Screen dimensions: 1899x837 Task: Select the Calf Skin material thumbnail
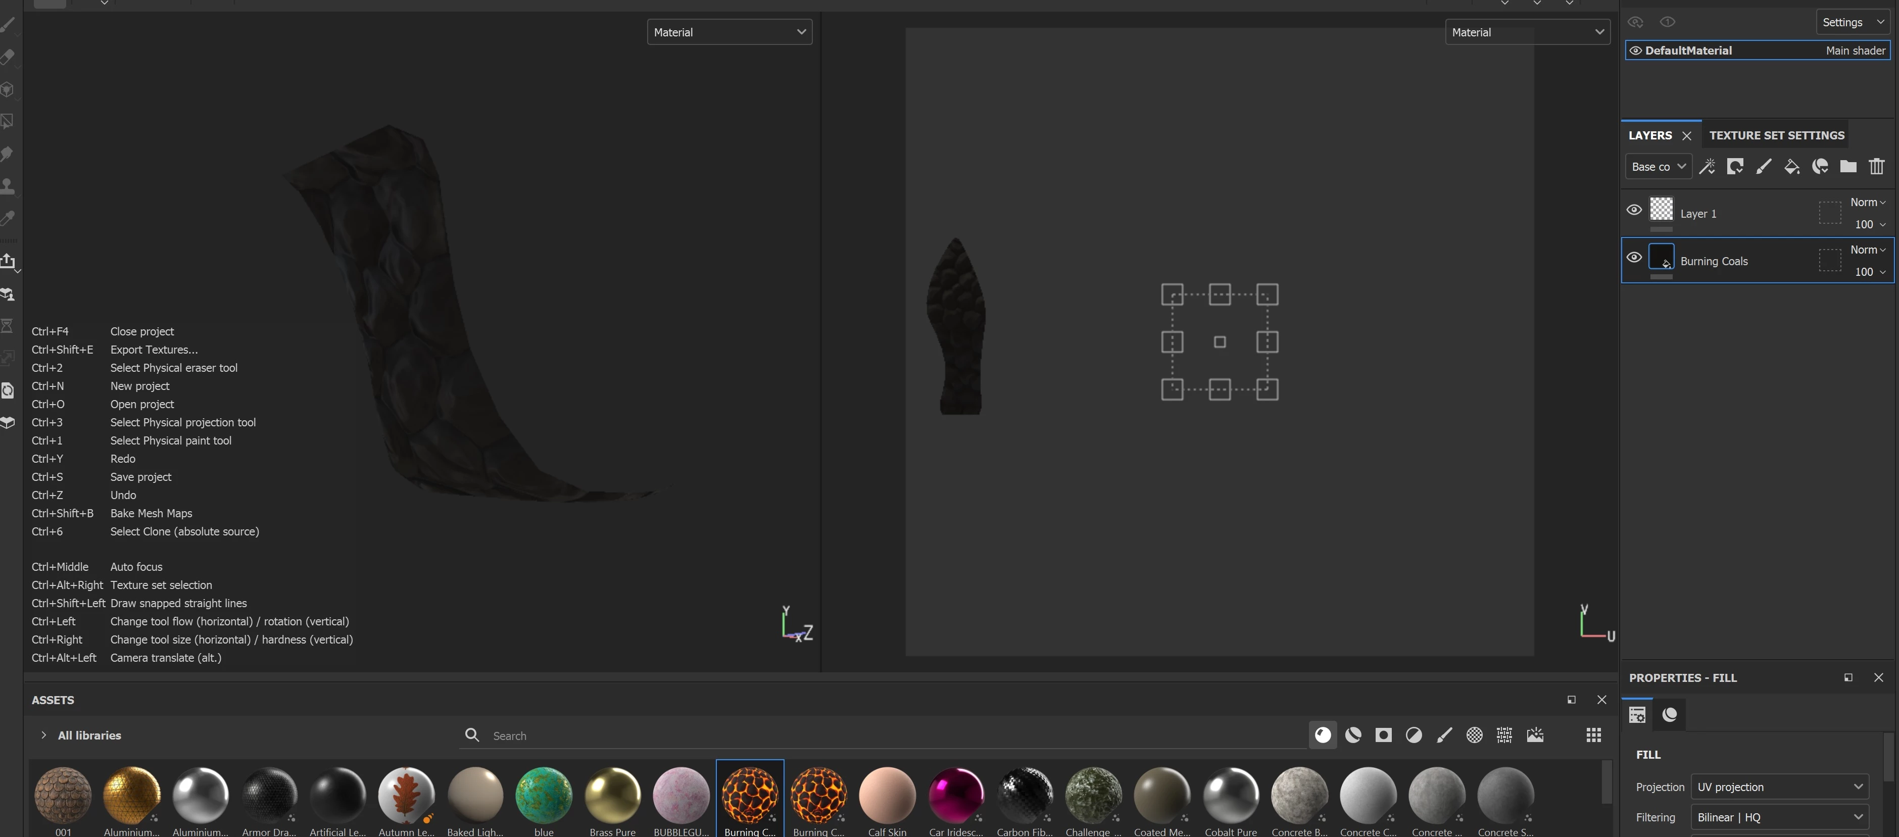887,795
